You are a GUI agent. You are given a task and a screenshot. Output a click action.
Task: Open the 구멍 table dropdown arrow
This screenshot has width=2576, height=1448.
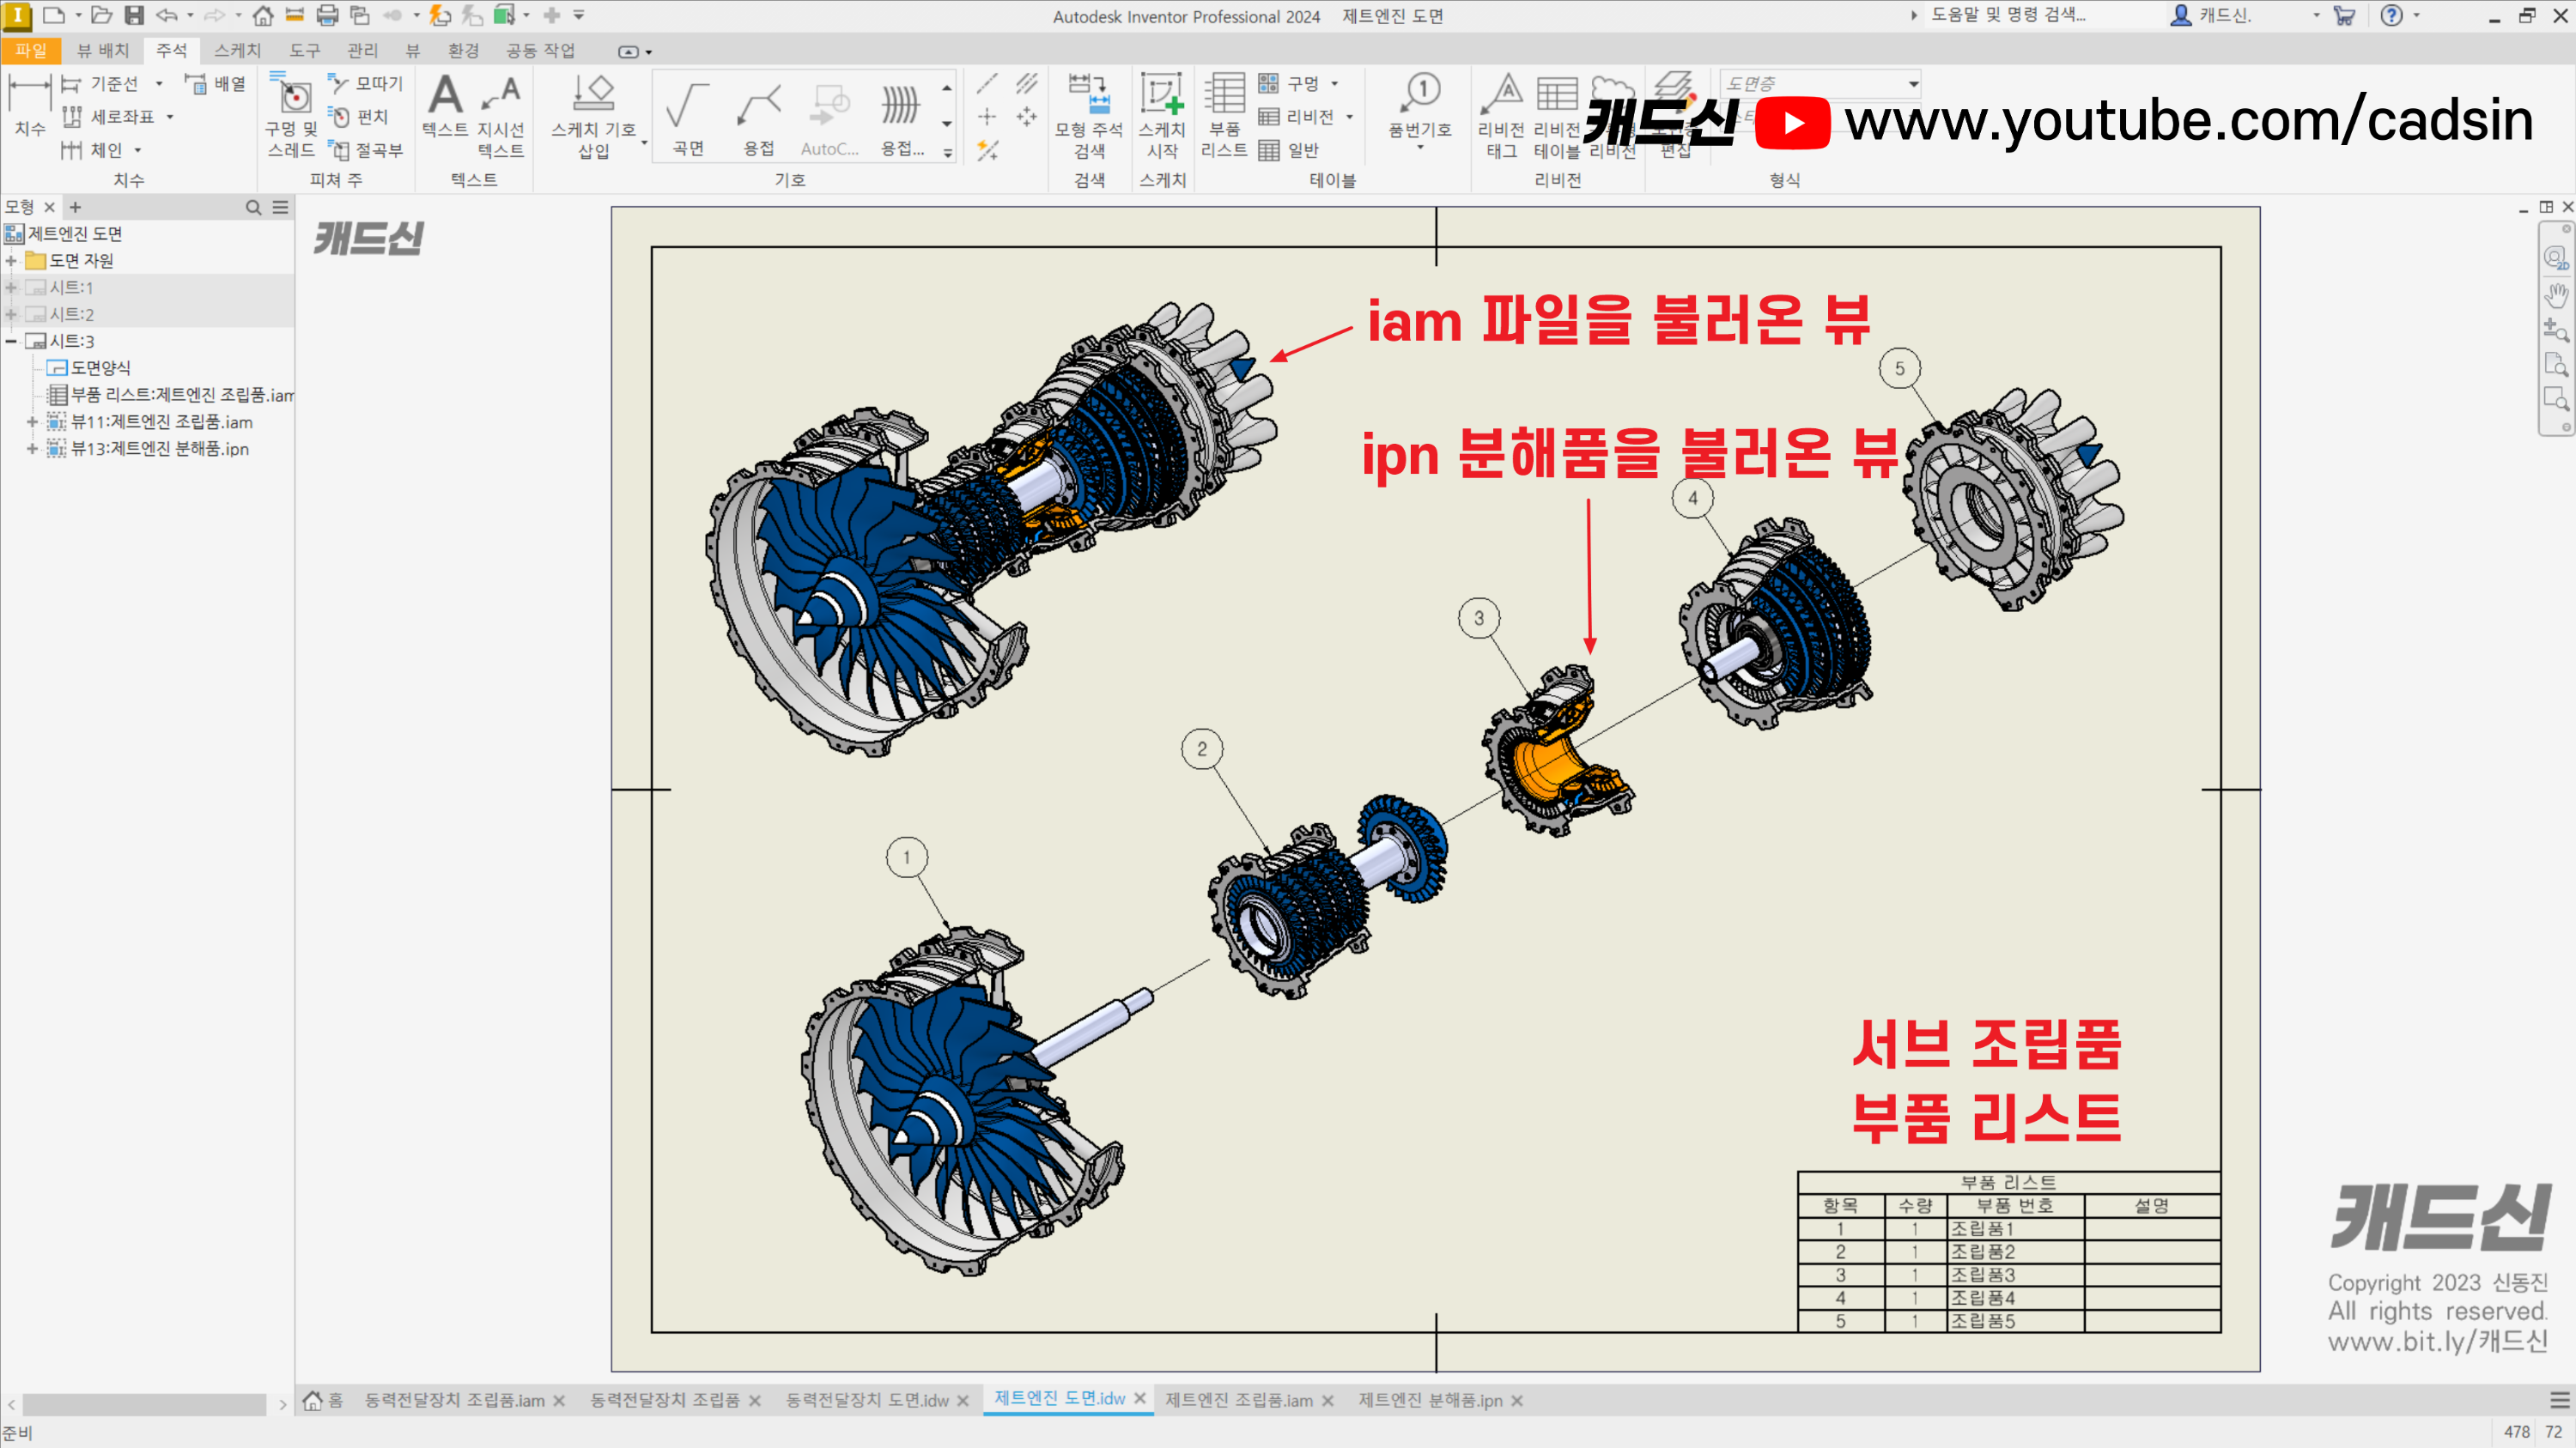tap(1335, 84)
